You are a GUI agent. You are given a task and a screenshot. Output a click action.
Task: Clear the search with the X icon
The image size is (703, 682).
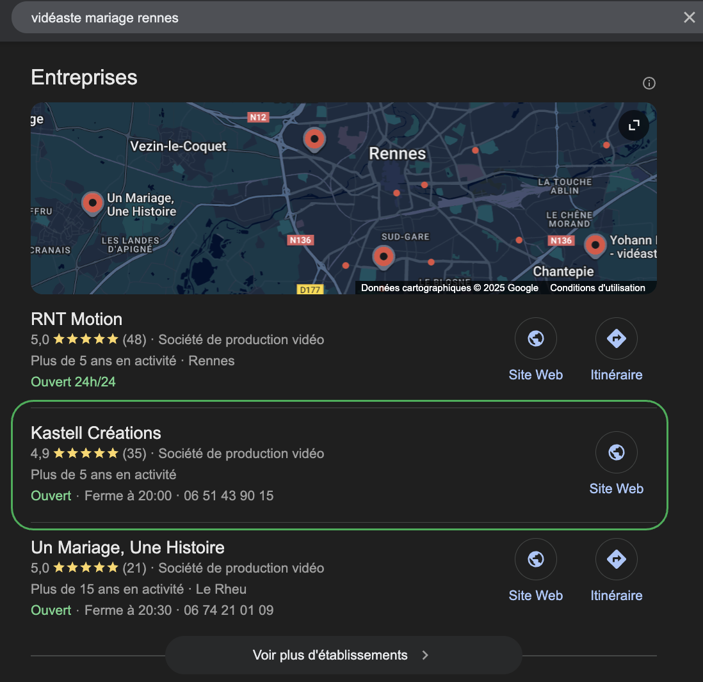tap(689, 17)
